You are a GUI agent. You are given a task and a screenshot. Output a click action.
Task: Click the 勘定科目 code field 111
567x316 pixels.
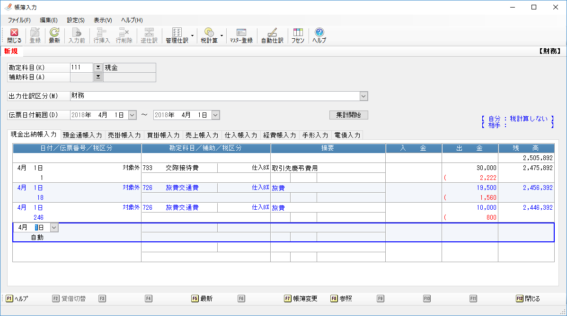coord(82,68)
